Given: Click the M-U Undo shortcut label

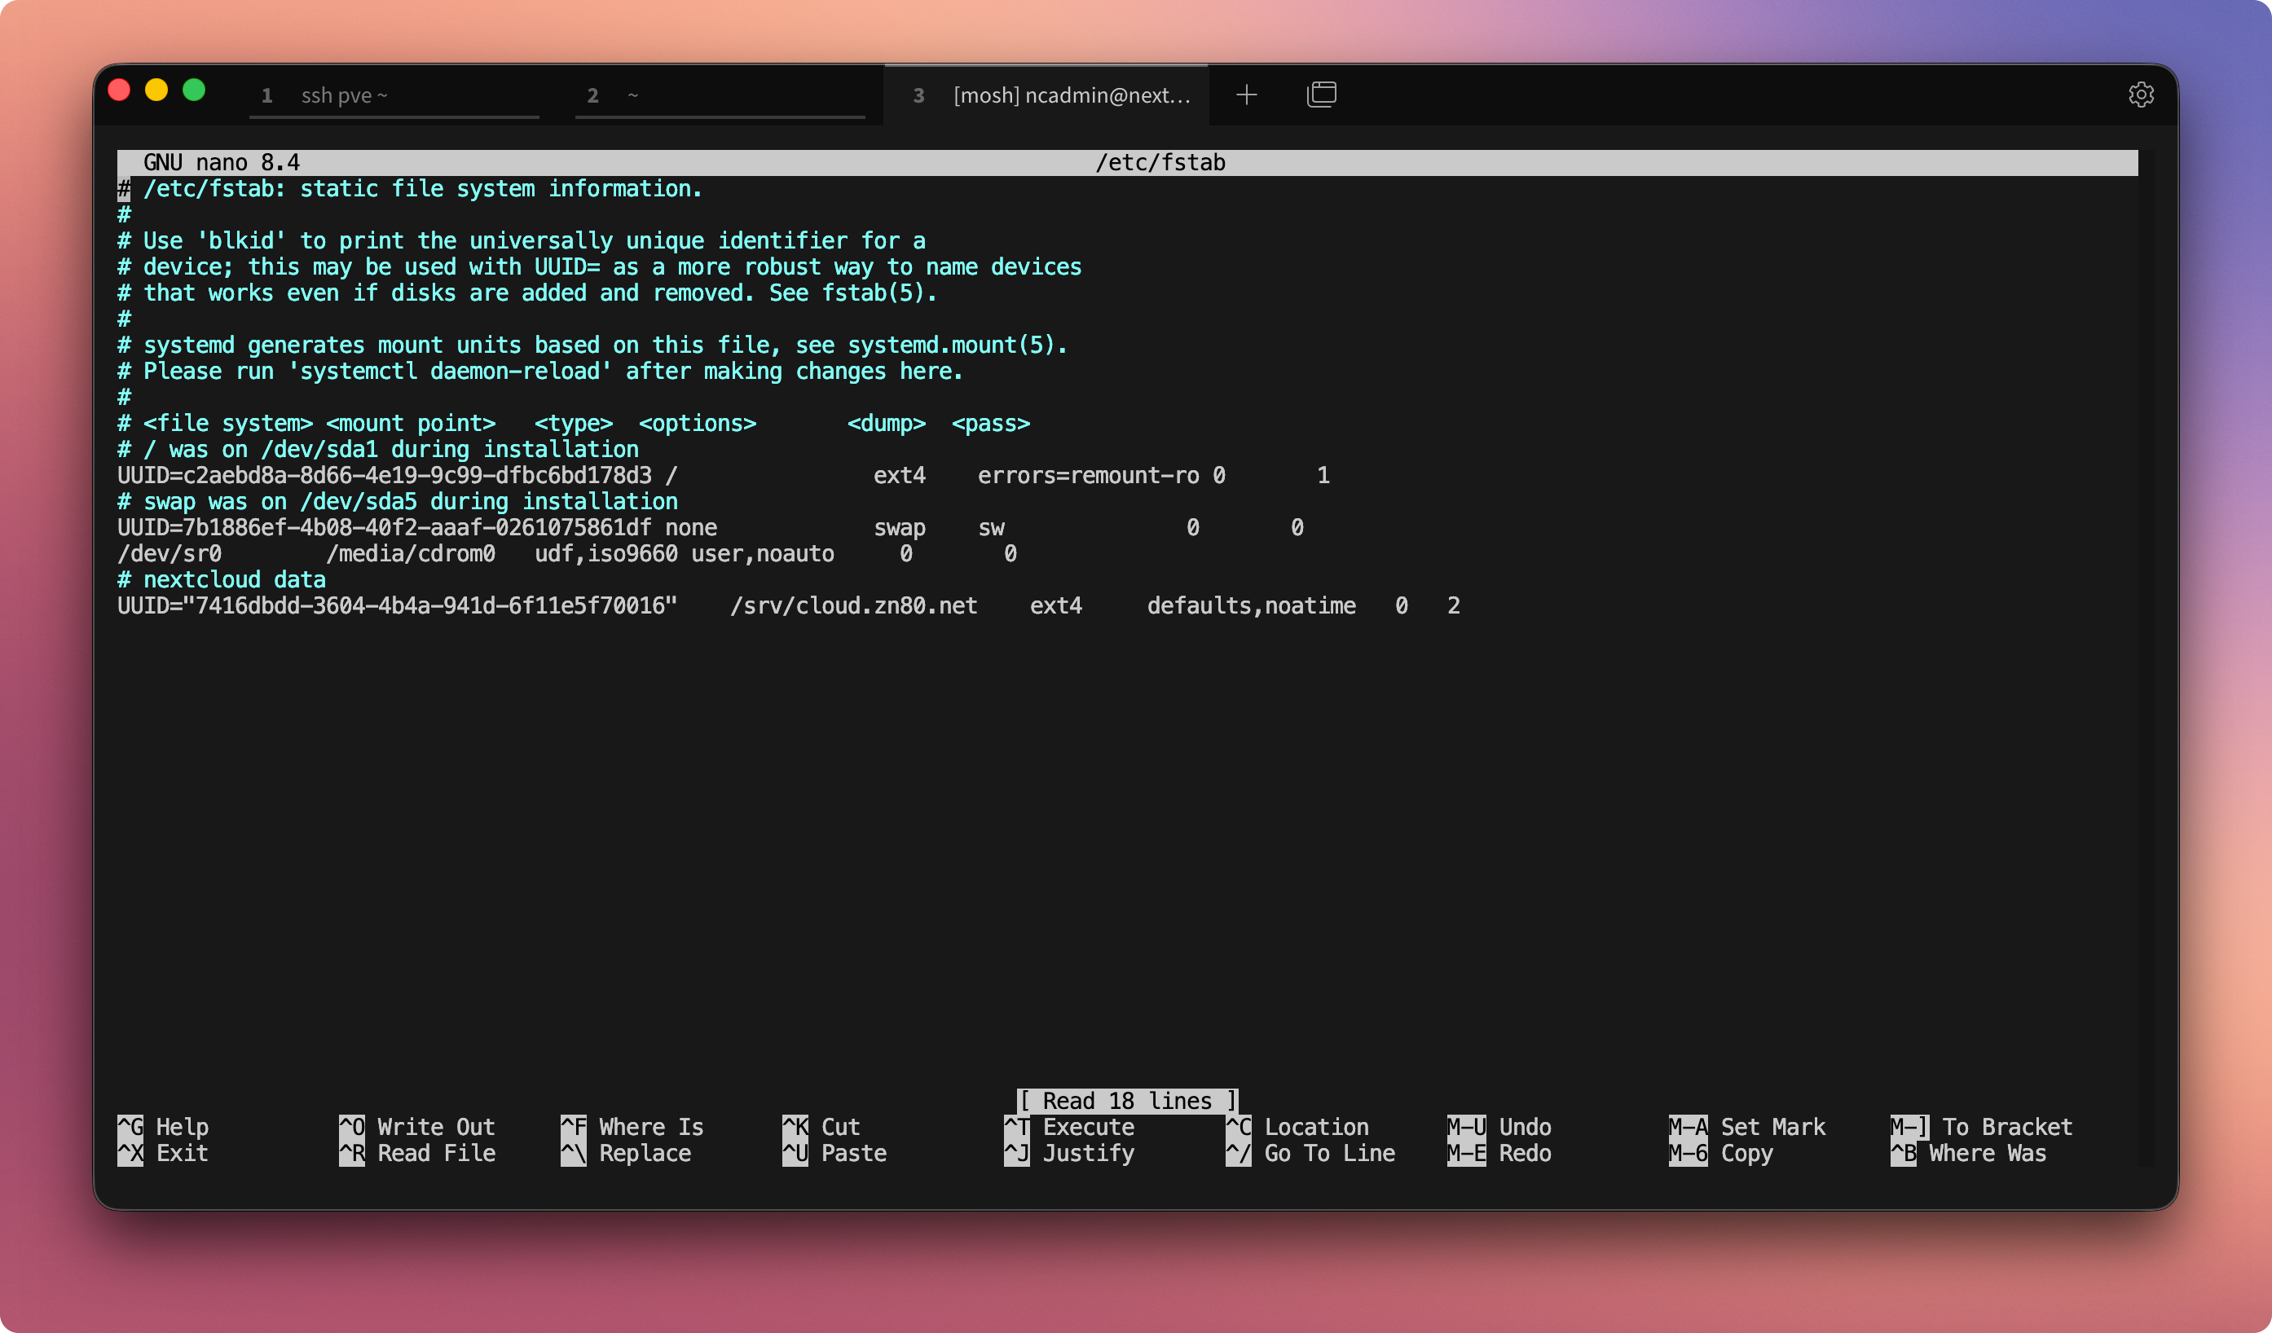Looking at the screenshot, I should point(1499,1127).
